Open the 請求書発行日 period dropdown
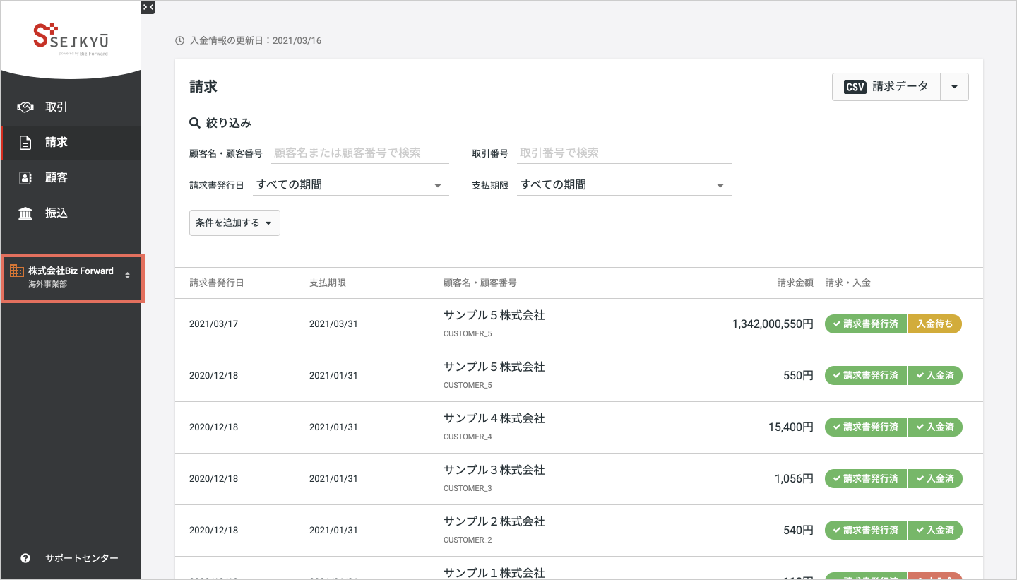This screenshot has height=580, width=1017. 351,185
